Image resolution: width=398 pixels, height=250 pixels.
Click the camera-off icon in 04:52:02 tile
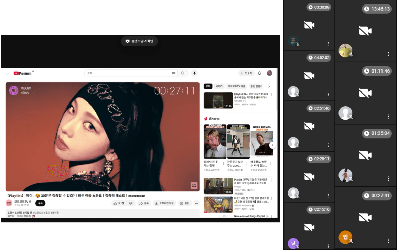pos(309,76)
